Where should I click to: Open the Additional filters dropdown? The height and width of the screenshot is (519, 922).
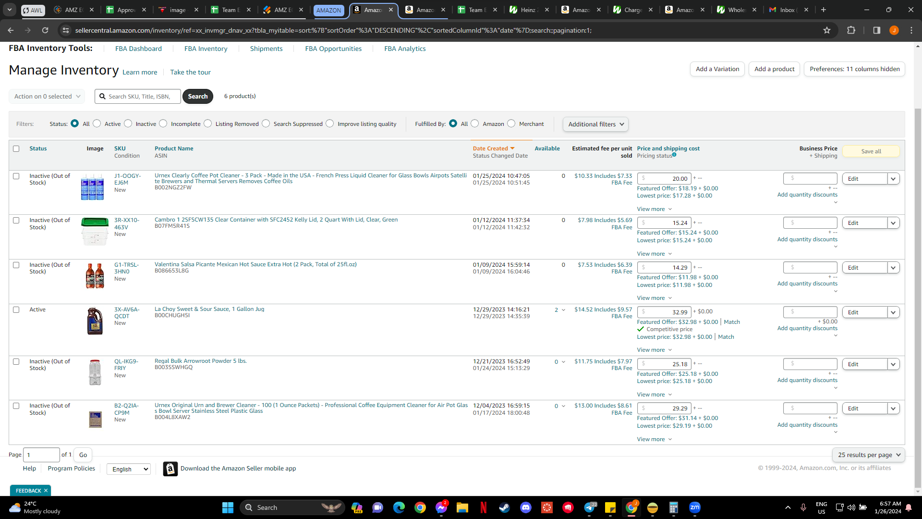point(595,124)
